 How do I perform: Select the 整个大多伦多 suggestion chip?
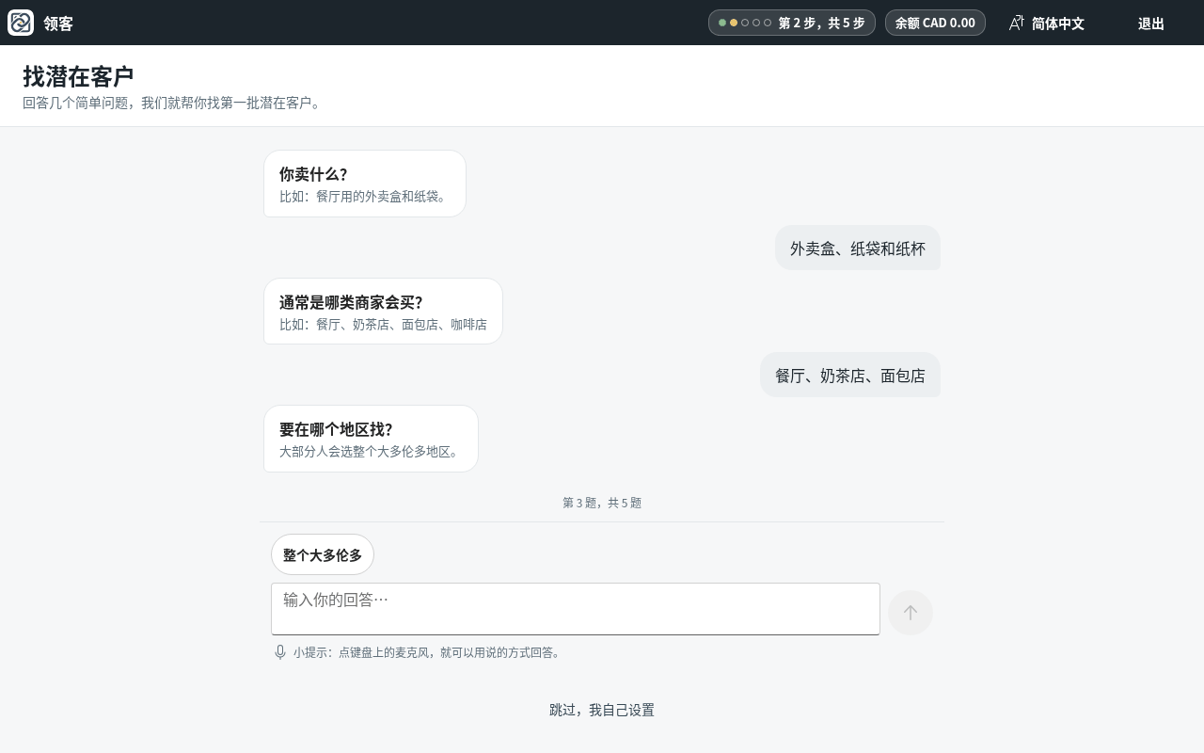tap(323, 554)
